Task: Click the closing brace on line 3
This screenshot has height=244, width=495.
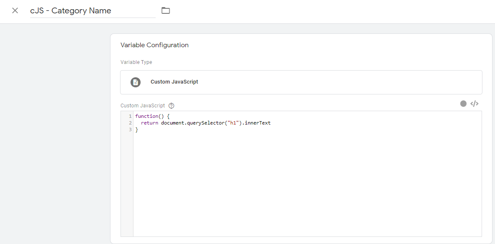Action: 136,130
